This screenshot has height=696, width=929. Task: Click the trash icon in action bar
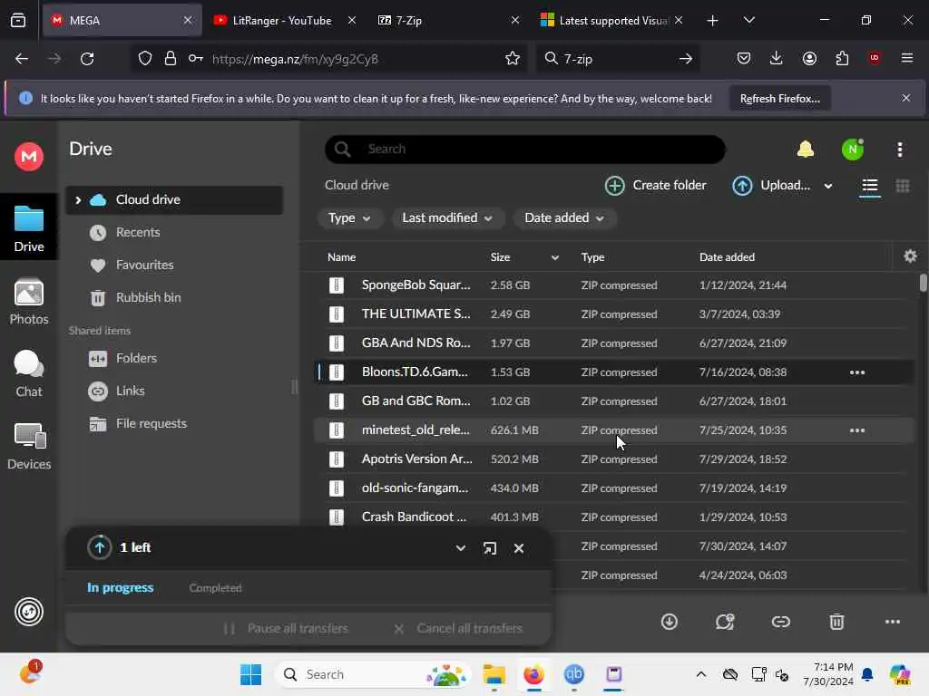836,622
